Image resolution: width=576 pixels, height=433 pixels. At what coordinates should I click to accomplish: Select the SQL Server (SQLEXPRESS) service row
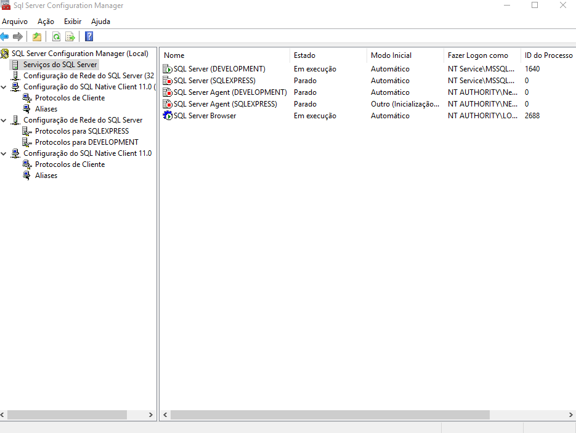368,81
